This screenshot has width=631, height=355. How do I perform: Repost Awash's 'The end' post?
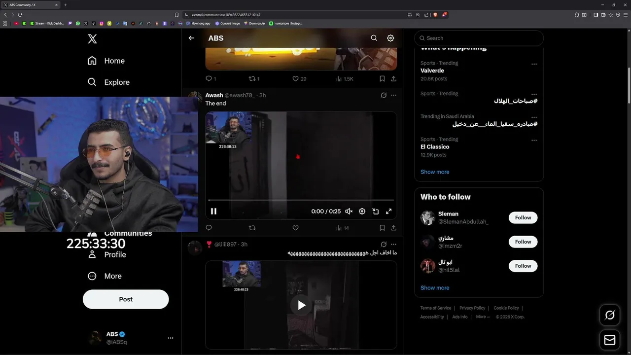tap(252, 228)
